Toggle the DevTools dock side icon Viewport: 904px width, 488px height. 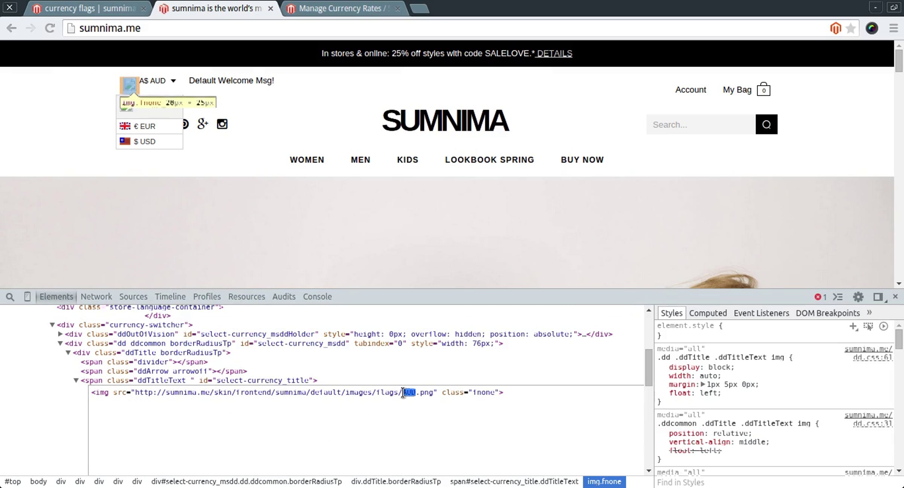878,297
